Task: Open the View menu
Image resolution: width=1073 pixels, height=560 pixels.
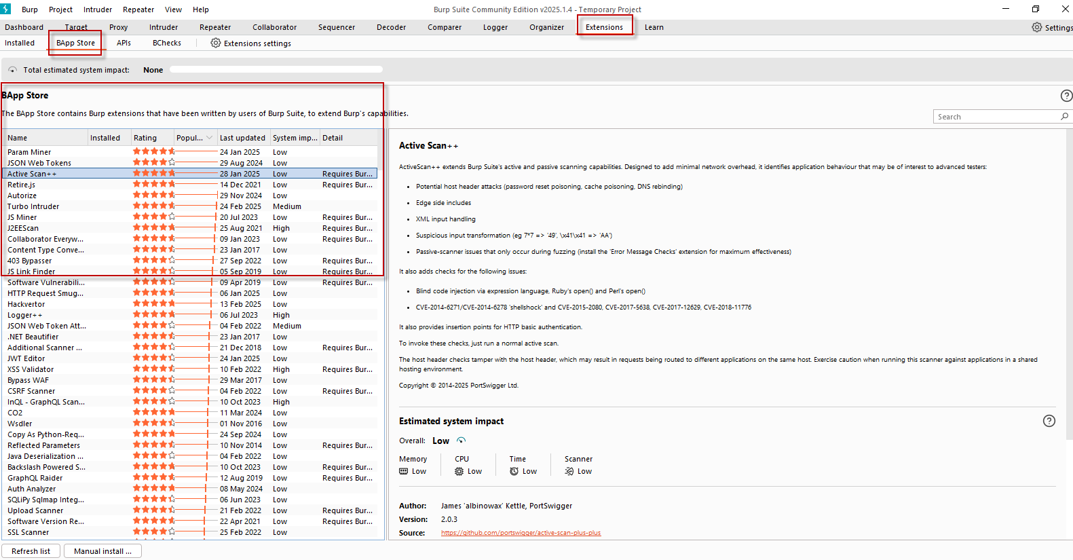Action: coord(173,10)
